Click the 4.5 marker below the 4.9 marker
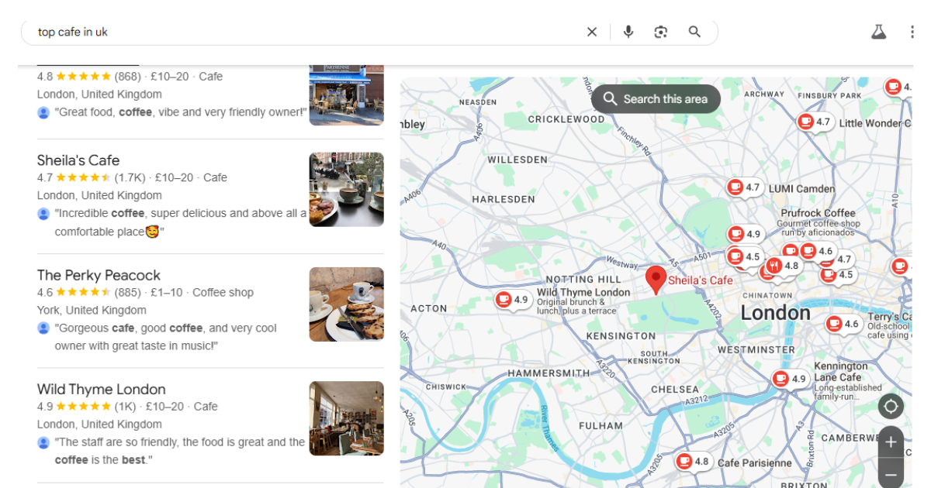This screenshot has height=488, width=931. [x=746, y=256]
